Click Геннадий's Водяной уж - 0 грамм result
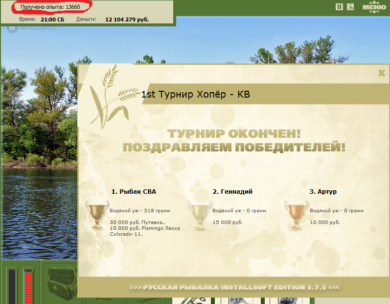Viewport: 390px width, 304px height. tap(239, 211)
